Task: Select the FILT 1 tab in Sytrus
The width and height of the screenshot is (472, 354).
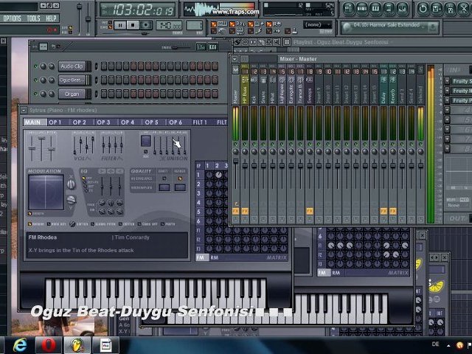Action: [200, 122]
